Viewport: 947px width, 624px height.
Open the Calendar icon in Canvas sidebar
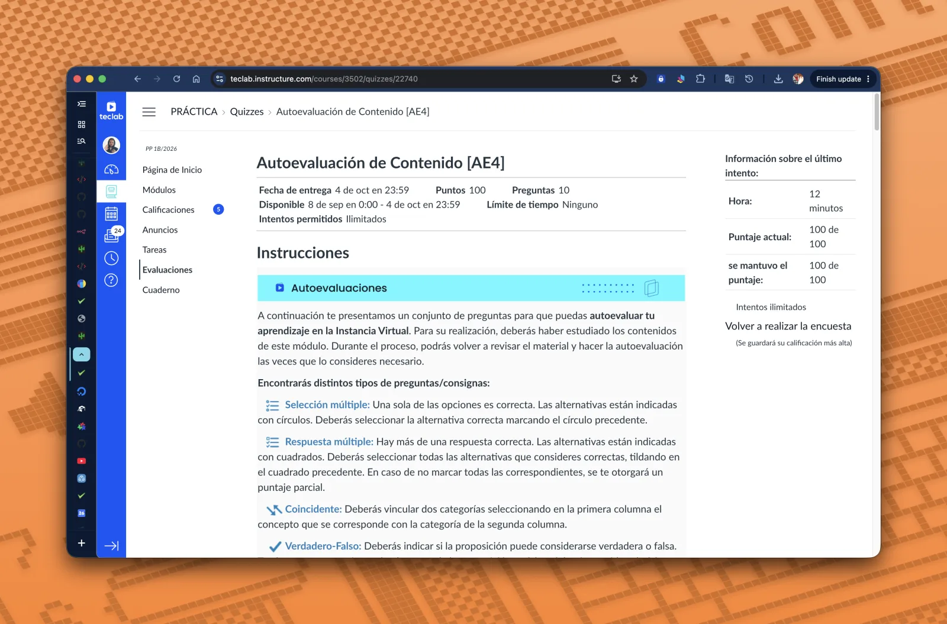[111, 214]
